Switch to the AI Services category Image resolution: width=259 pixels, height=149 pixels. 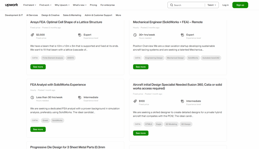[32, 15]
